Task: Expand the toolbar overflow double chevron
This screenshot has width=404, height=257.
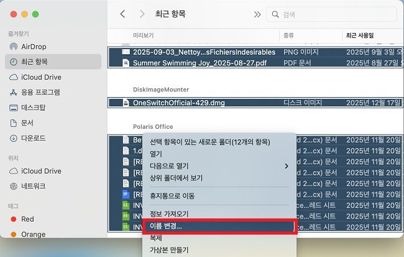Action: tap(257, 14)
